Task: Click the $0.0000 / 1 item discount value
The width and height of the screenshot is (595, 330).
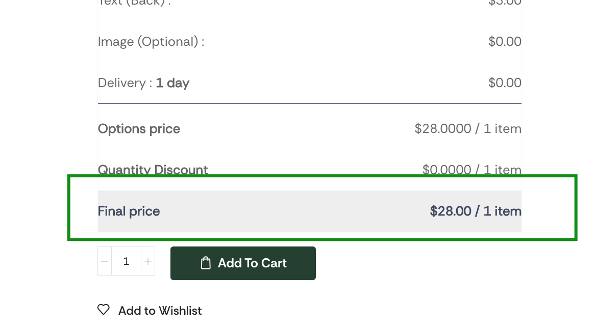Action: [472, 170]
